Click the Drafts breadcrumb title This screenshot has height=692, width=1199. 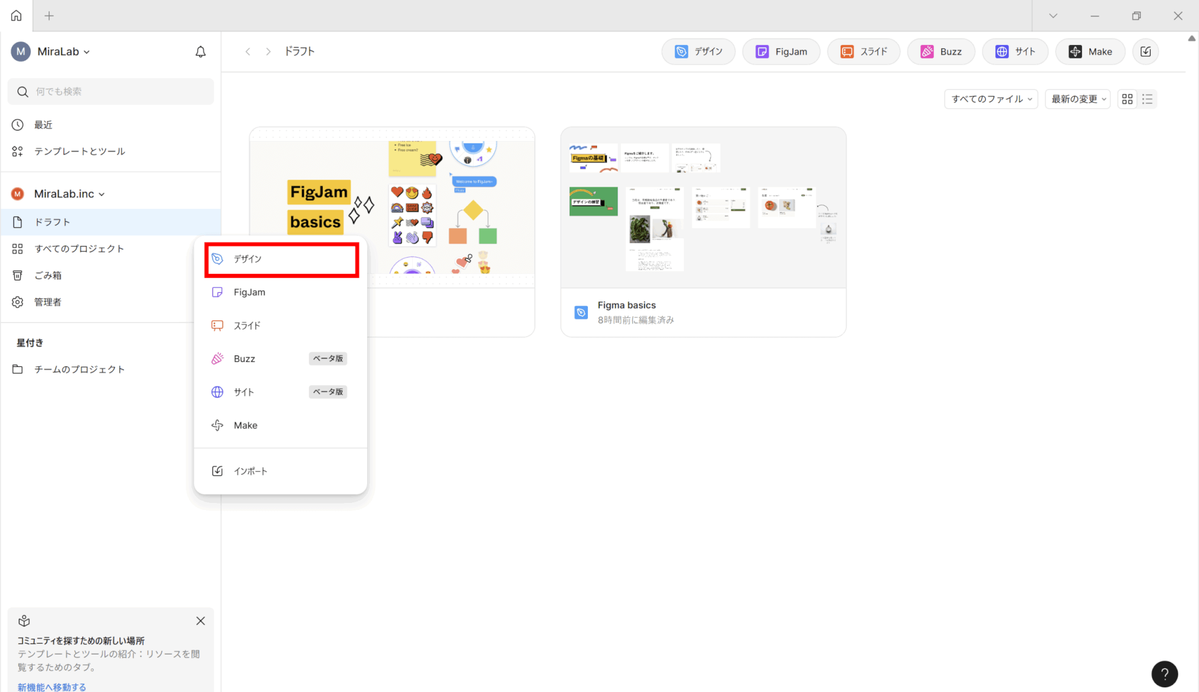[300, 52]
